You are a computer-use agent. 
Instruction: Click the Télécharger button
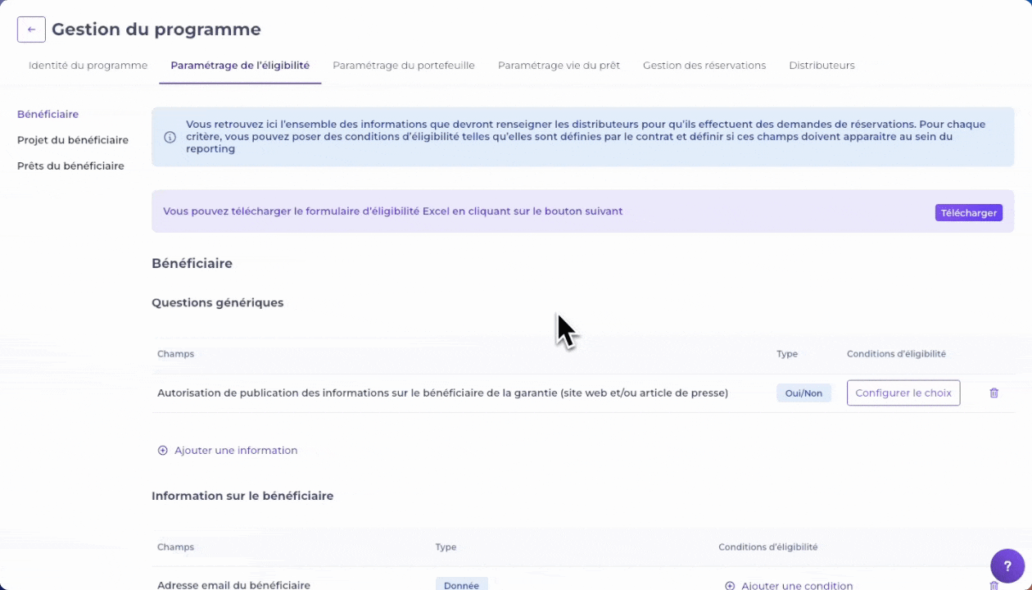969,212
